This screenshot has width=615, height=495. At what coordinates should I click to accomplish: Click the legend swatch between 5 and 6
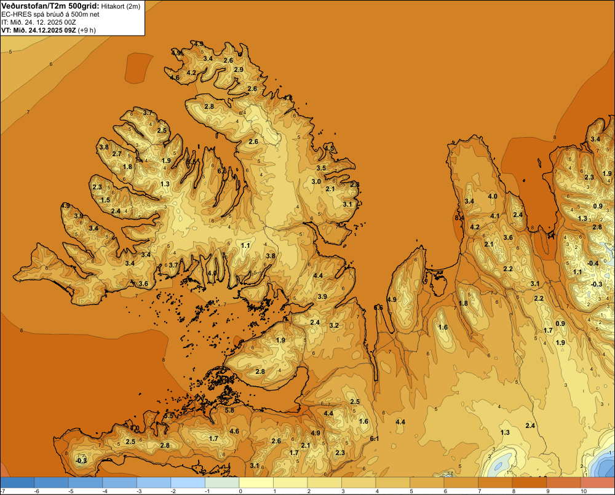point(427,483)
